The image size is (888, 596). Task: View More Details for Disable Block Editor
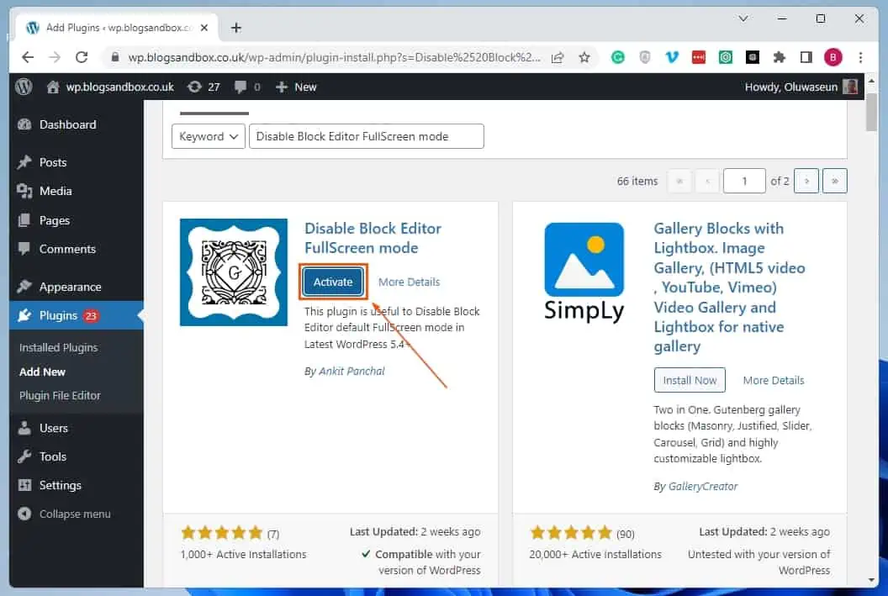coord(409,282)
